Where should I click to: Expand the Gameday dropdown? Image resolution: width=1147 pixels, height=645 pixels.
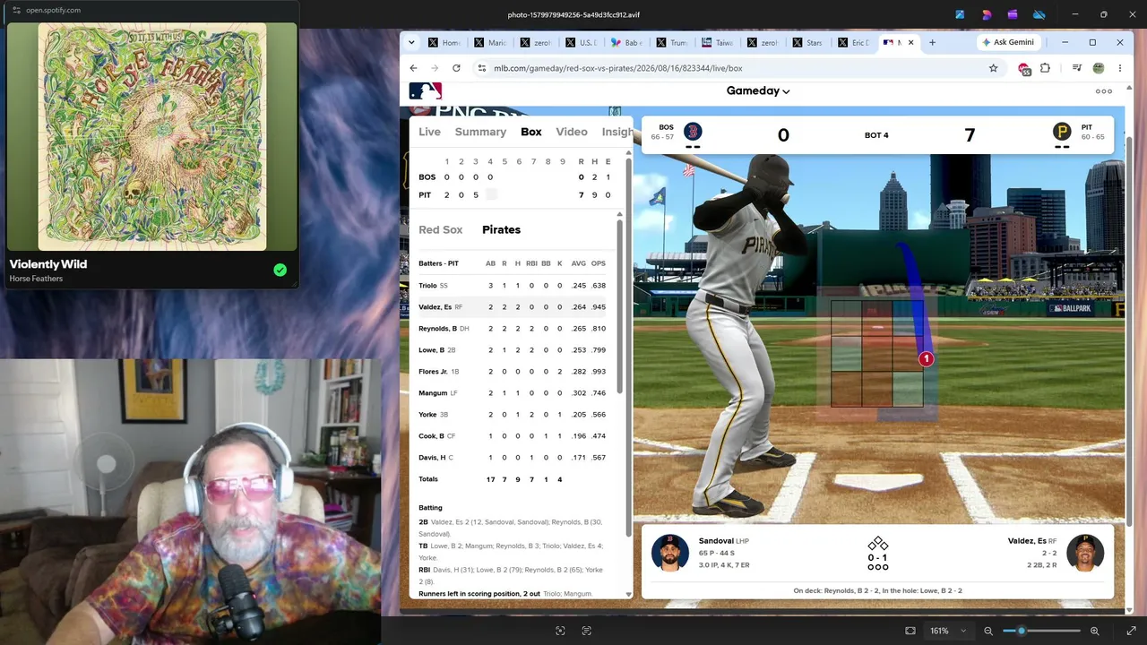coord(758,90)
